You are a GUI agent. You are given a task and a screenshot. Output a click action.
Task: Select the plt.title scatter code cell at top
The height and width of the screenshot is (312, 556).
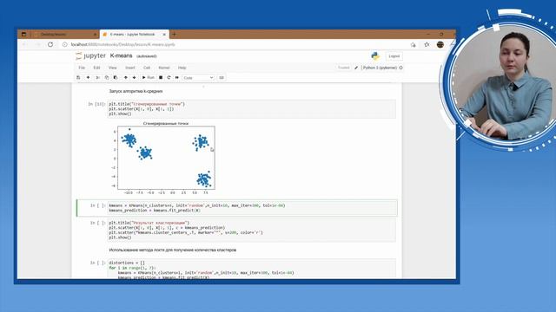tap(252, 109)
